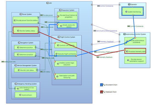Select the Processes telemetry data function
The height and width of the screenshot is (105, 151).
point(135,51)
